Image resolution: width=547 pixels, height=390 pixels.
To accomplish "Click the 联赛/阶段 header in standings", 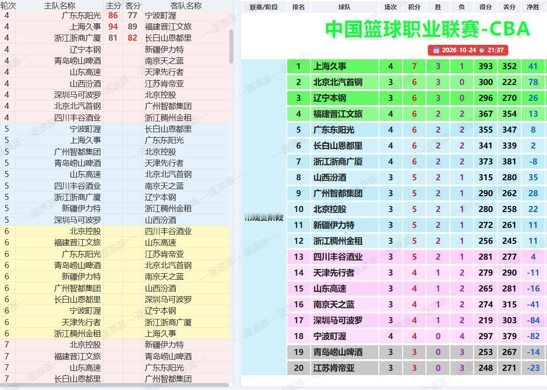I will (x=264, y=7).
